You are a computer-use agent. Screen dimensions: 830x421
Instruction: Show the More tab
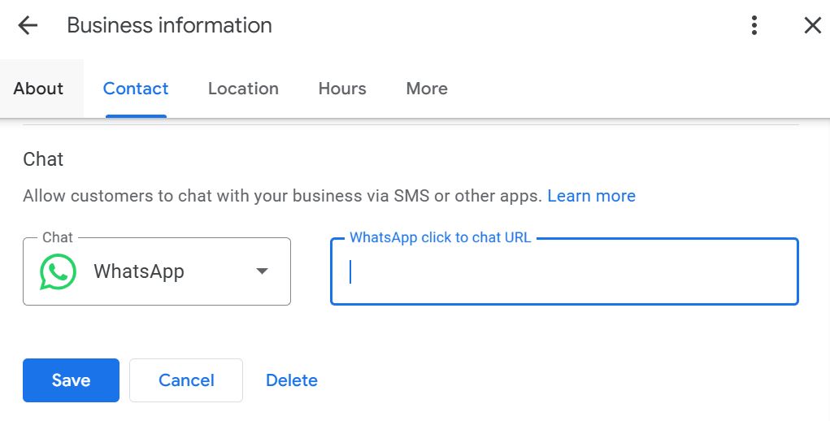[427, 89]
